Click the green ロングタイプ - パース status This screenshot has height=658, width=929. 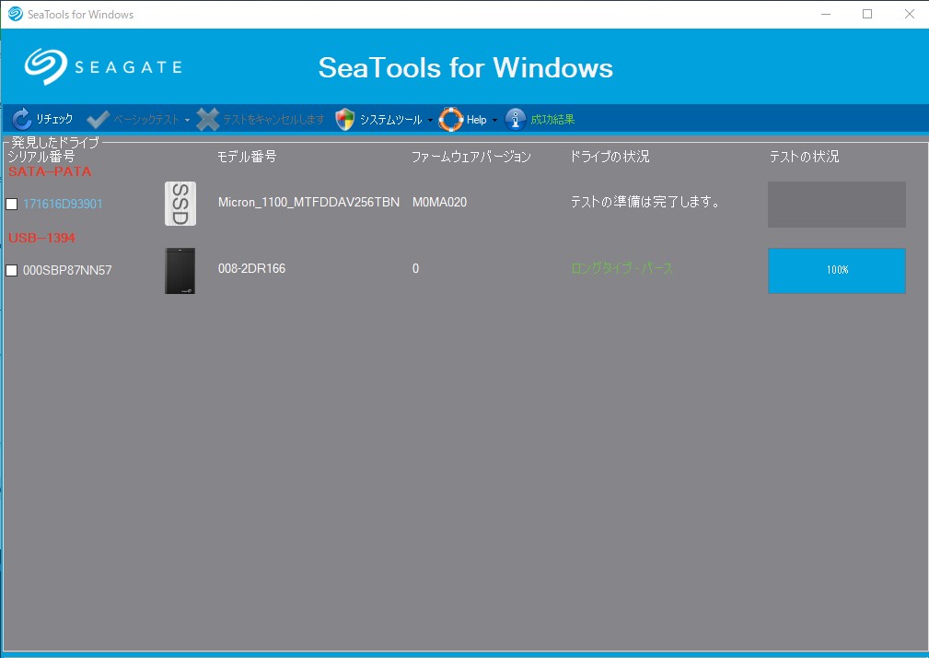621,268
